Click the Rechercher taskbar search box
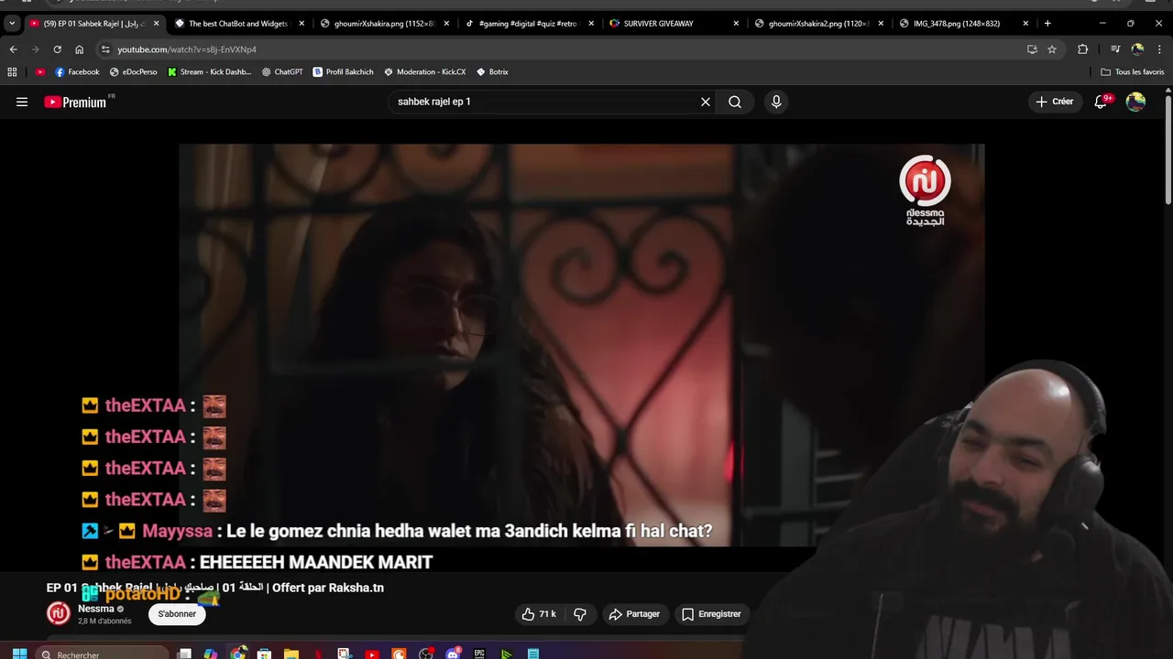Screen dimensions: 1173x659 point(103,654)
